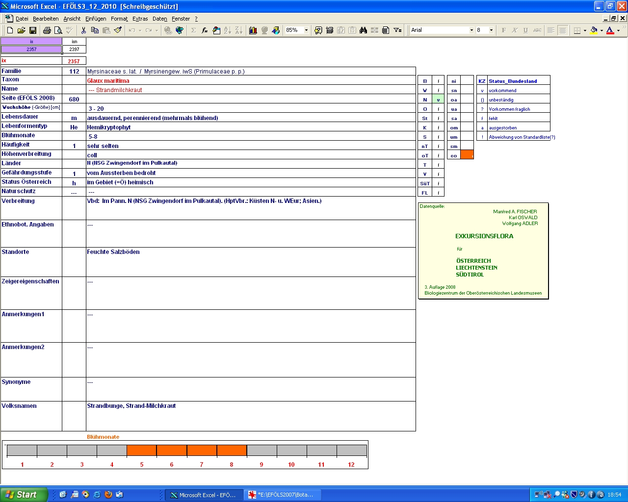
Task: Click the Open file folder icon
Action: click(x=21, y=30)
